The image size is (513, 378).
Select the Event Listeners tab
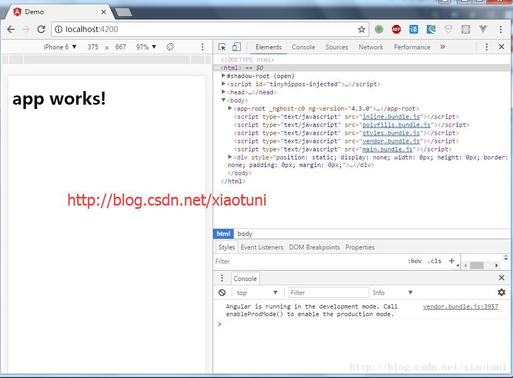point(262,247)
